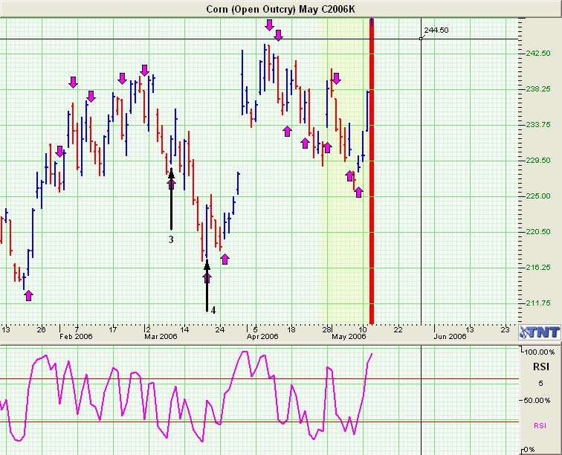This screenshot has height=455, width=562.
Task: Click the TNT logo icon
Action: 539,332
